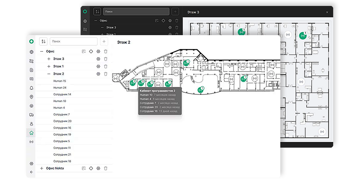The image size is (355, 185).
Task: Delete Офис with its trash icon, front window
Action: [105, 51]
